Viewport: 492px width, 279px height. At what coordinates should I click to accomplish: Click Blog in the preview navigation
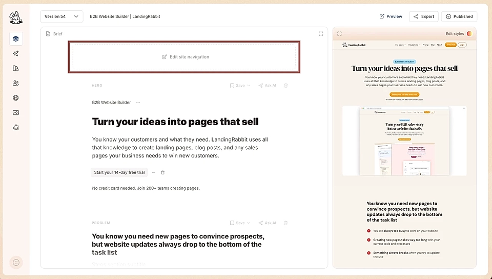[x=433, y=45]
